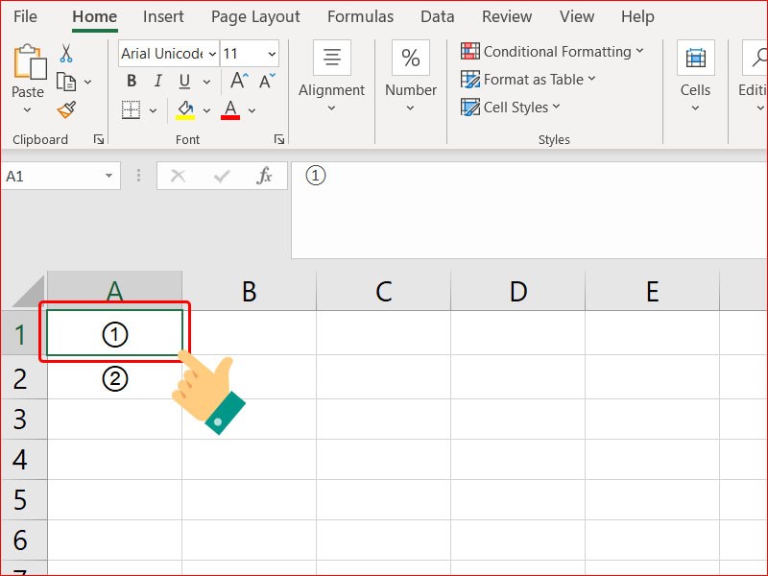Click the Insert Function fx icon
This screenshot has height=576, width=768.
(265, 176)
